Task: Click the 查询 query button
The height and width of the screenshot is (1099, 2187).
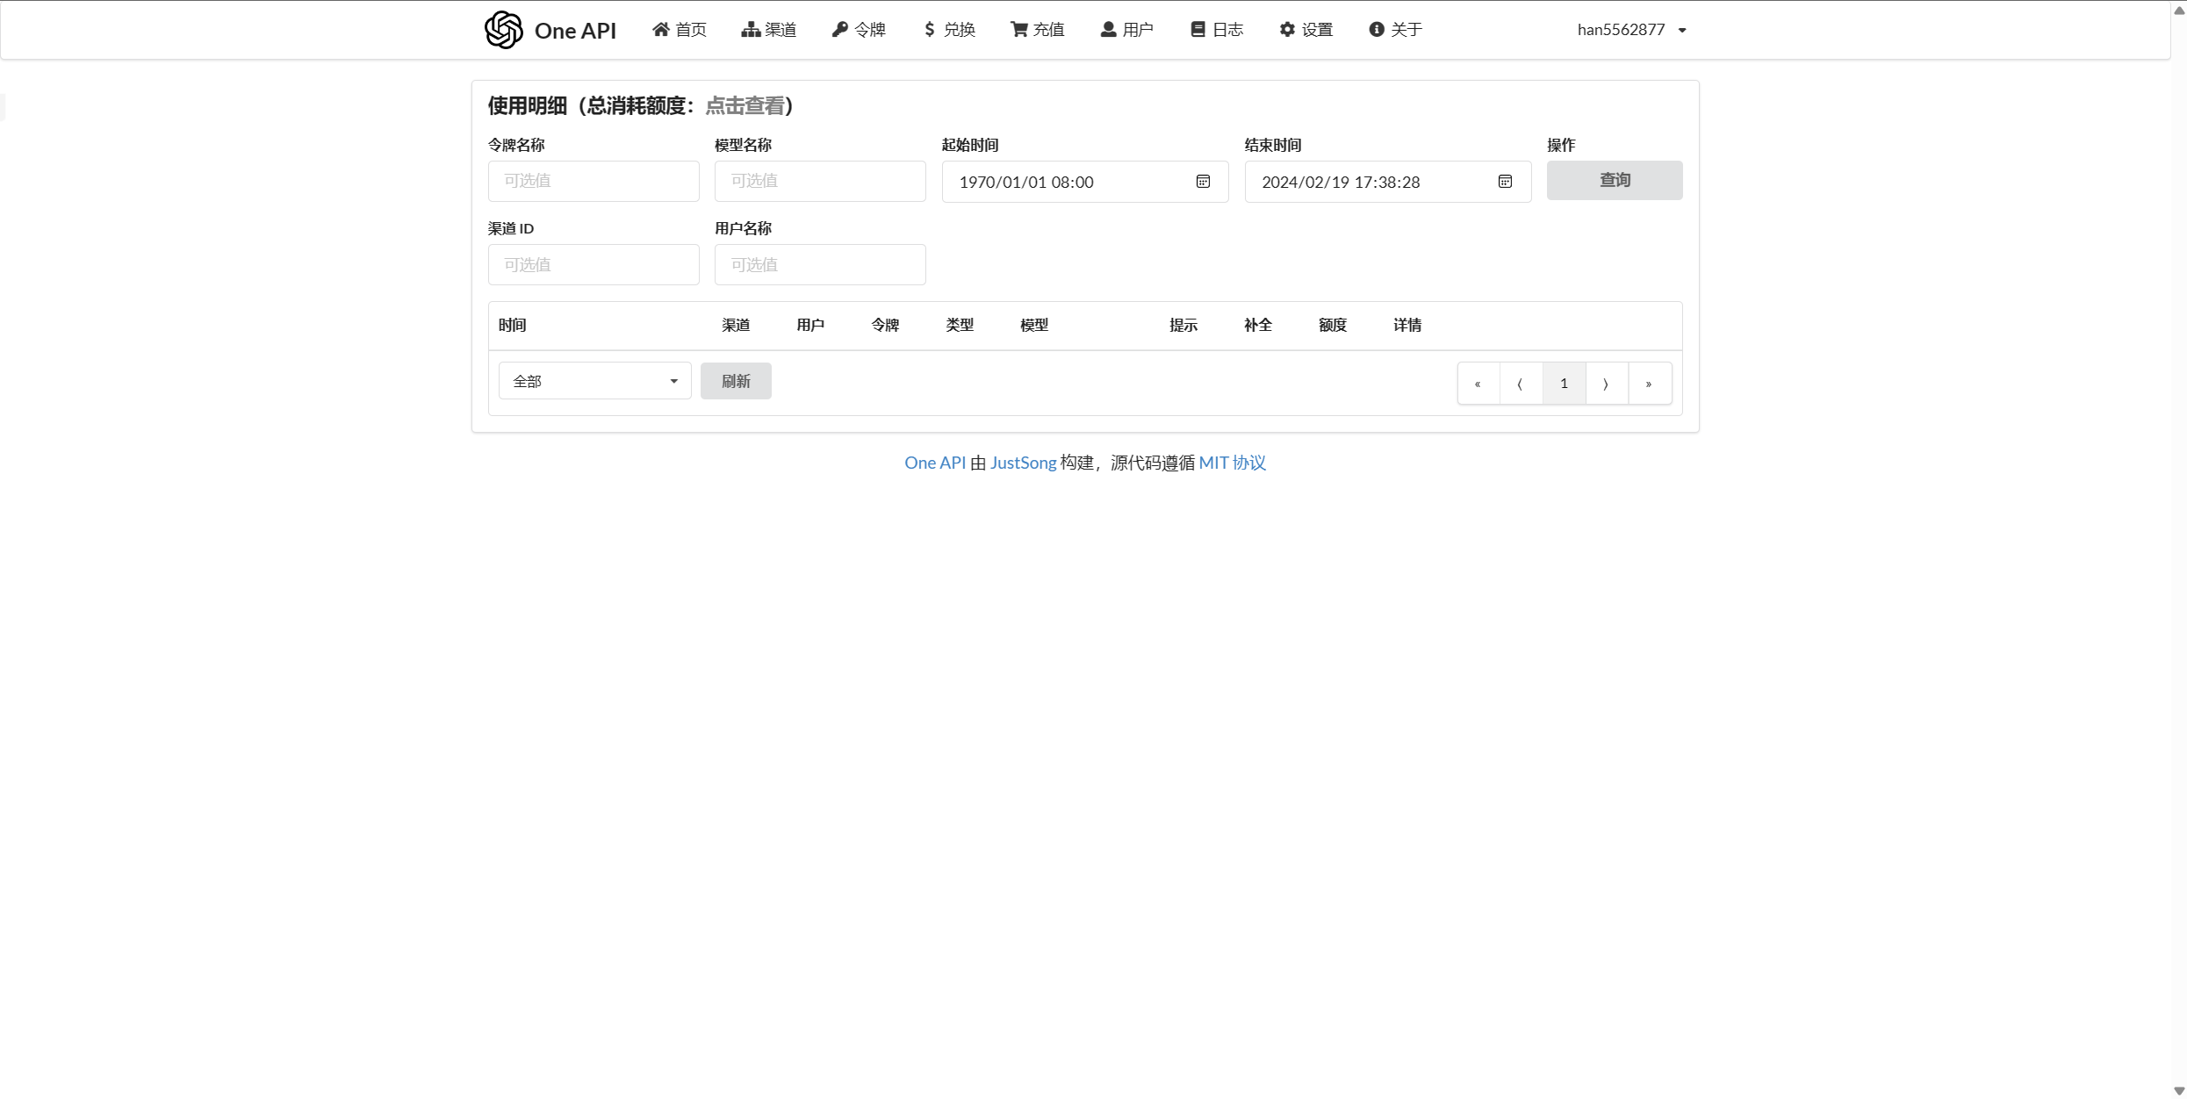Action: coord(1615,180)
